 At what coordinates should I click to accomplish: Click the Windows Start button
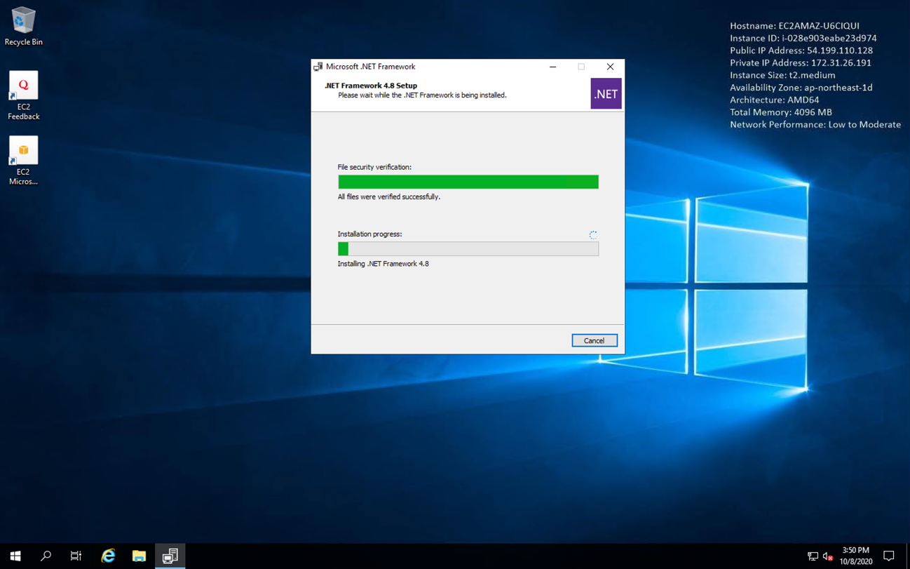tap(15, 556)
